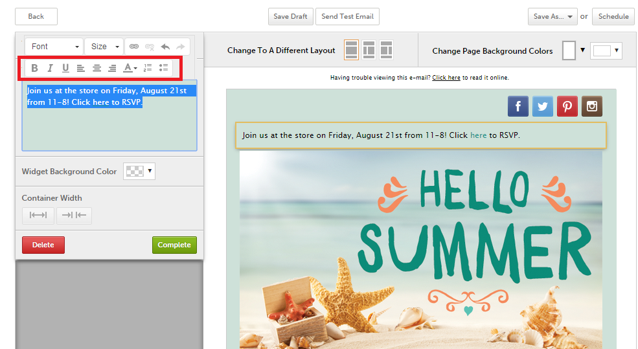Image resolution: width=638 pixels, height=349 pixels.
Task: Open the Facebook social icon
Action: click(518, 106)
